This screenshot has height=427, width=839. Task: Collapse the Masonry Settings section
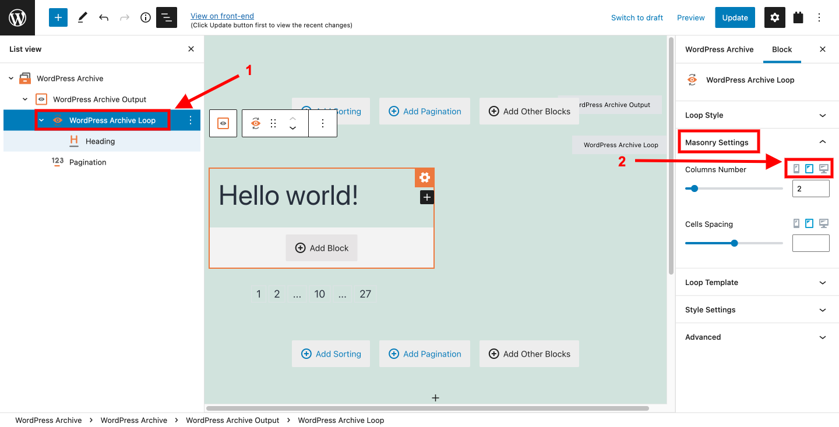click(756, 142)
